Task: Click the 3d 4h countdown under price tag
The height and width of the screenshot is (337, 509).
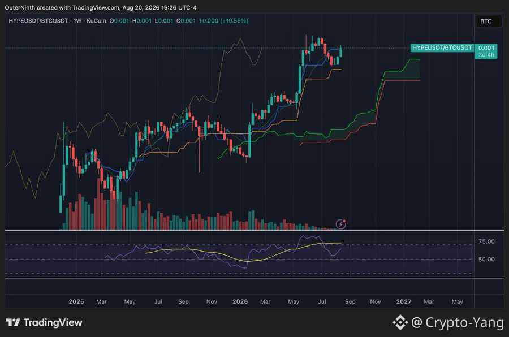Action: click(x=486, y=55)
